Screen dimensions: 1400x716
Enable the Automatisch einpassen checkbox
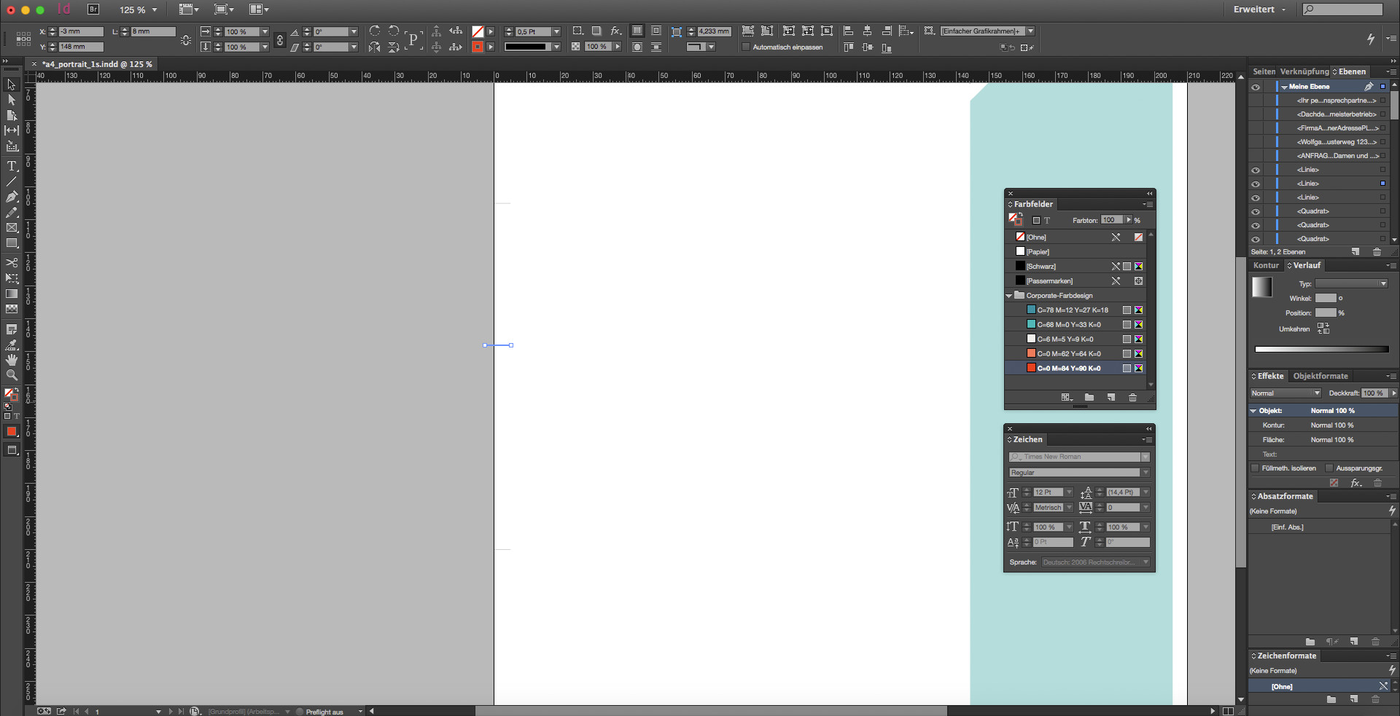(746, 47)
